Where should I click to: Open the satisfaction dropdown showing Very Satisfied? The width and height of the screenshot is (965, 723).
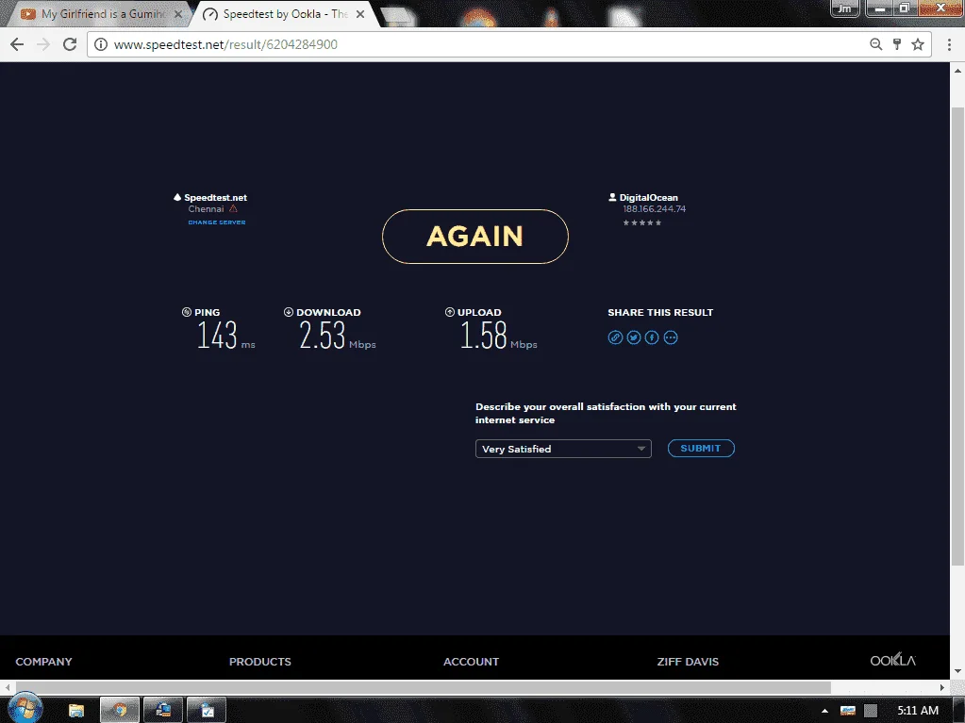point(563,449)
